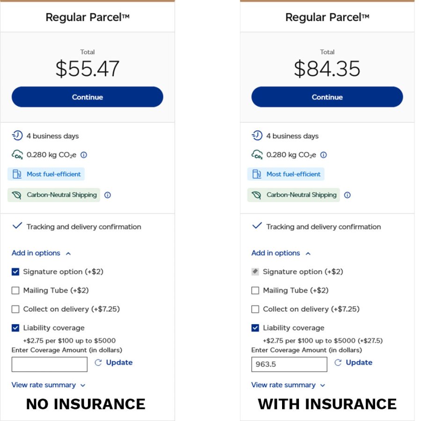This screenshot has width=421, height=421.
Task: Click the fuel pump icon in left panel
Action: 17,174
